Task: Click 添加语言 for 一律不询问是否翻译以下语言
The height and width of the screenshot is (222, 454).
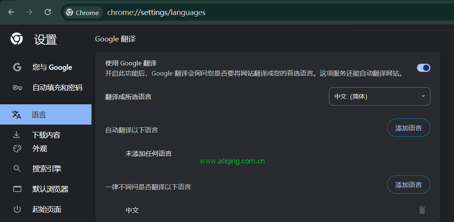Action: (408, 184)
